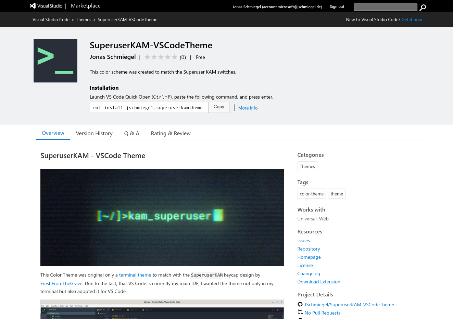Open the Themes breadcrumb link
The width and height of the screenshot is (453, 319).
pyautogui.click(x=84, y=20)
